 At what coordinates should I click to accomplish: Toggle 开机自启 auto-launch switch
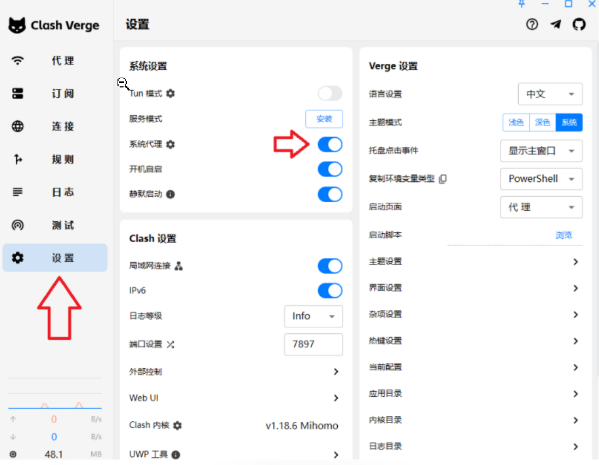(x=330, y=169)
